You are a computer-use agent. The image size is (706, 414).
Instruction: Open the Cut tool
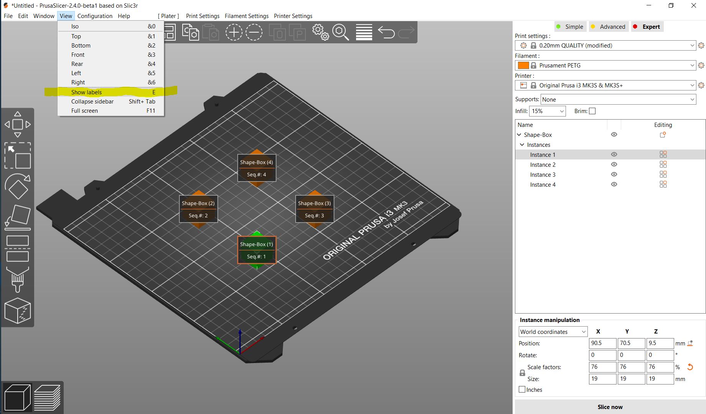(18, 248)
